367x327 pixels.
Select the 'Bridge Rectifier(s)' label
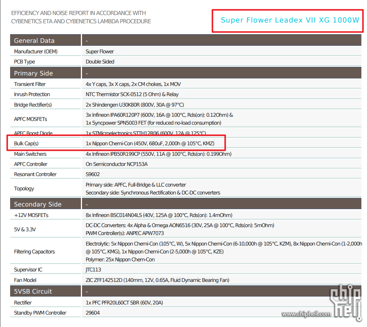coord(33,105)
